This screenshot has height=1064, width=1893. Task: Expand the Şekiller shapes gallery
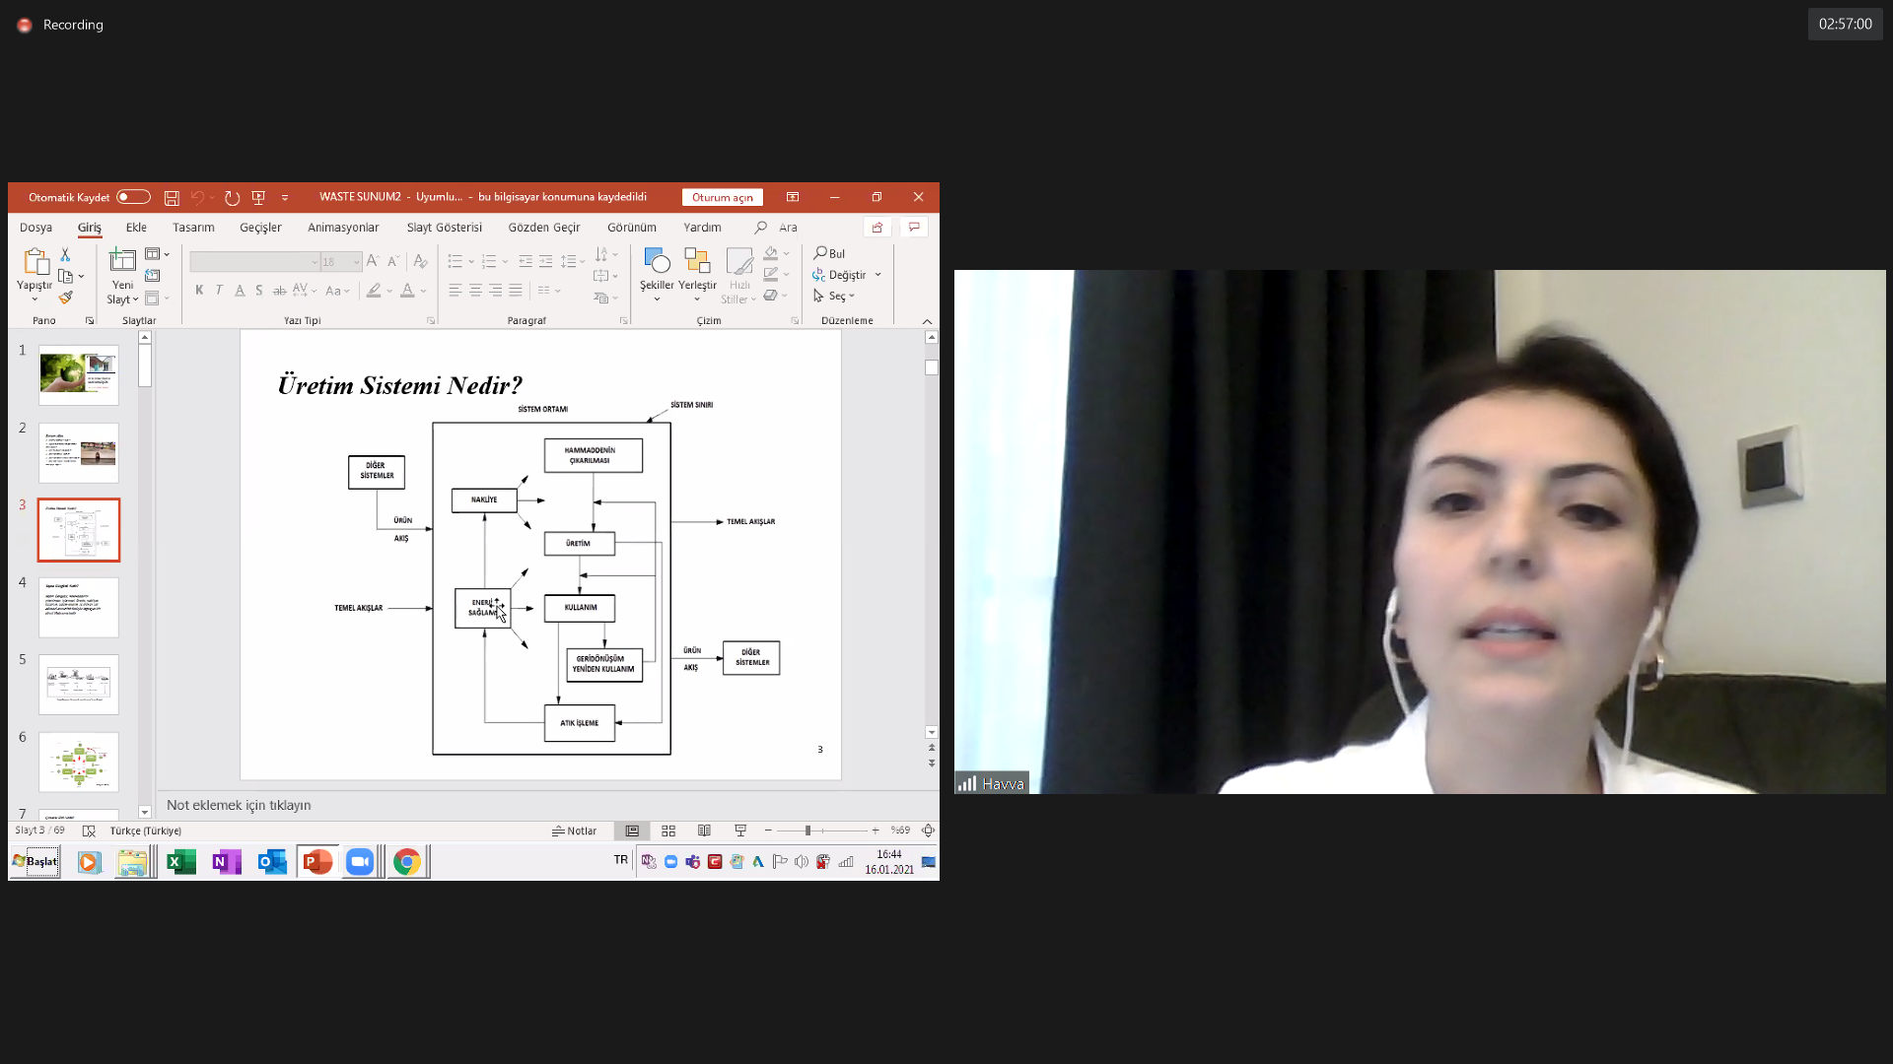(657, 299)
